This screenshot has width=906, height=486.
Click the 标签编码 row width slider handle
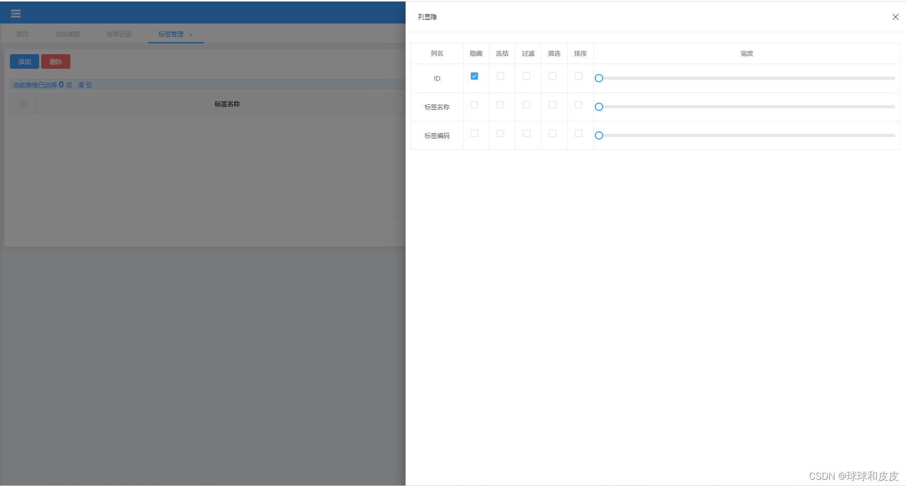coord(599,135)
